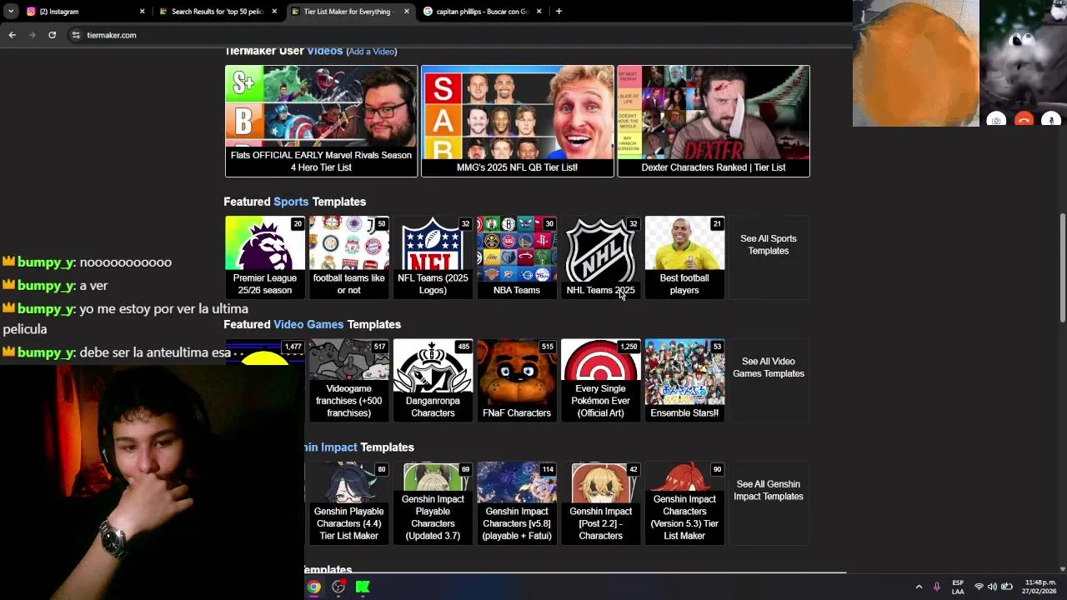Image resolution: width=1067 pixels, height=600 pixels.
Task: Open the NBA Teams template
Action: (517, 257)
